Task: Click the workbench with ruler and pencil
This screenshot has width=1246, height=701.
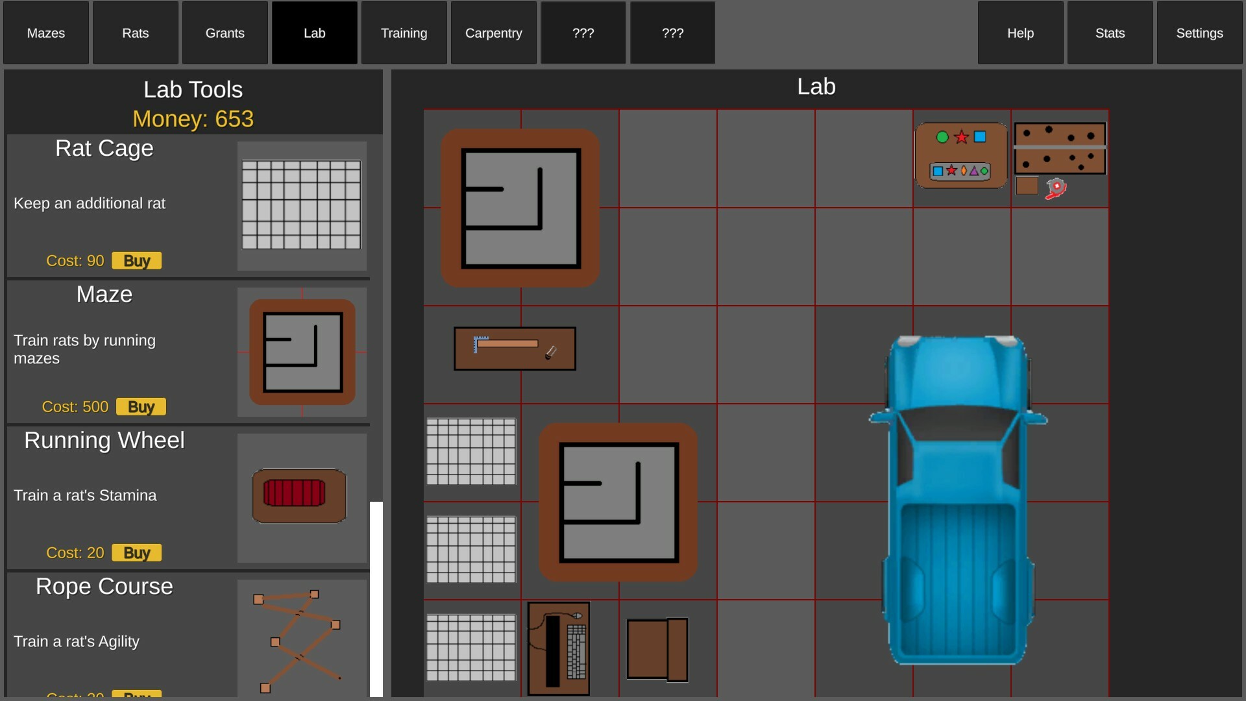Action: click(514, 349)
